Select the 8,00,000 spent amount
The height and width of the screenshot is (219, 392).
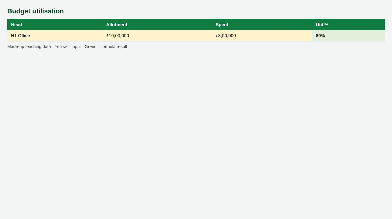point(227,36)
